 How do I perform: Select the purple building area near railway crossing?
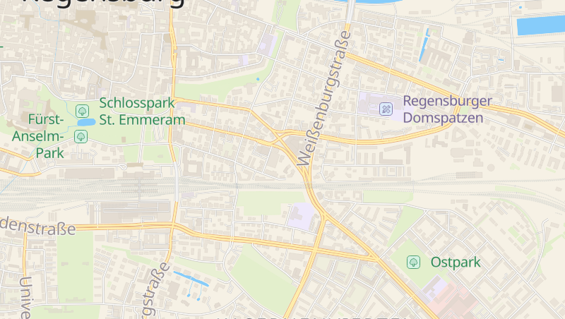click(302, 217)
